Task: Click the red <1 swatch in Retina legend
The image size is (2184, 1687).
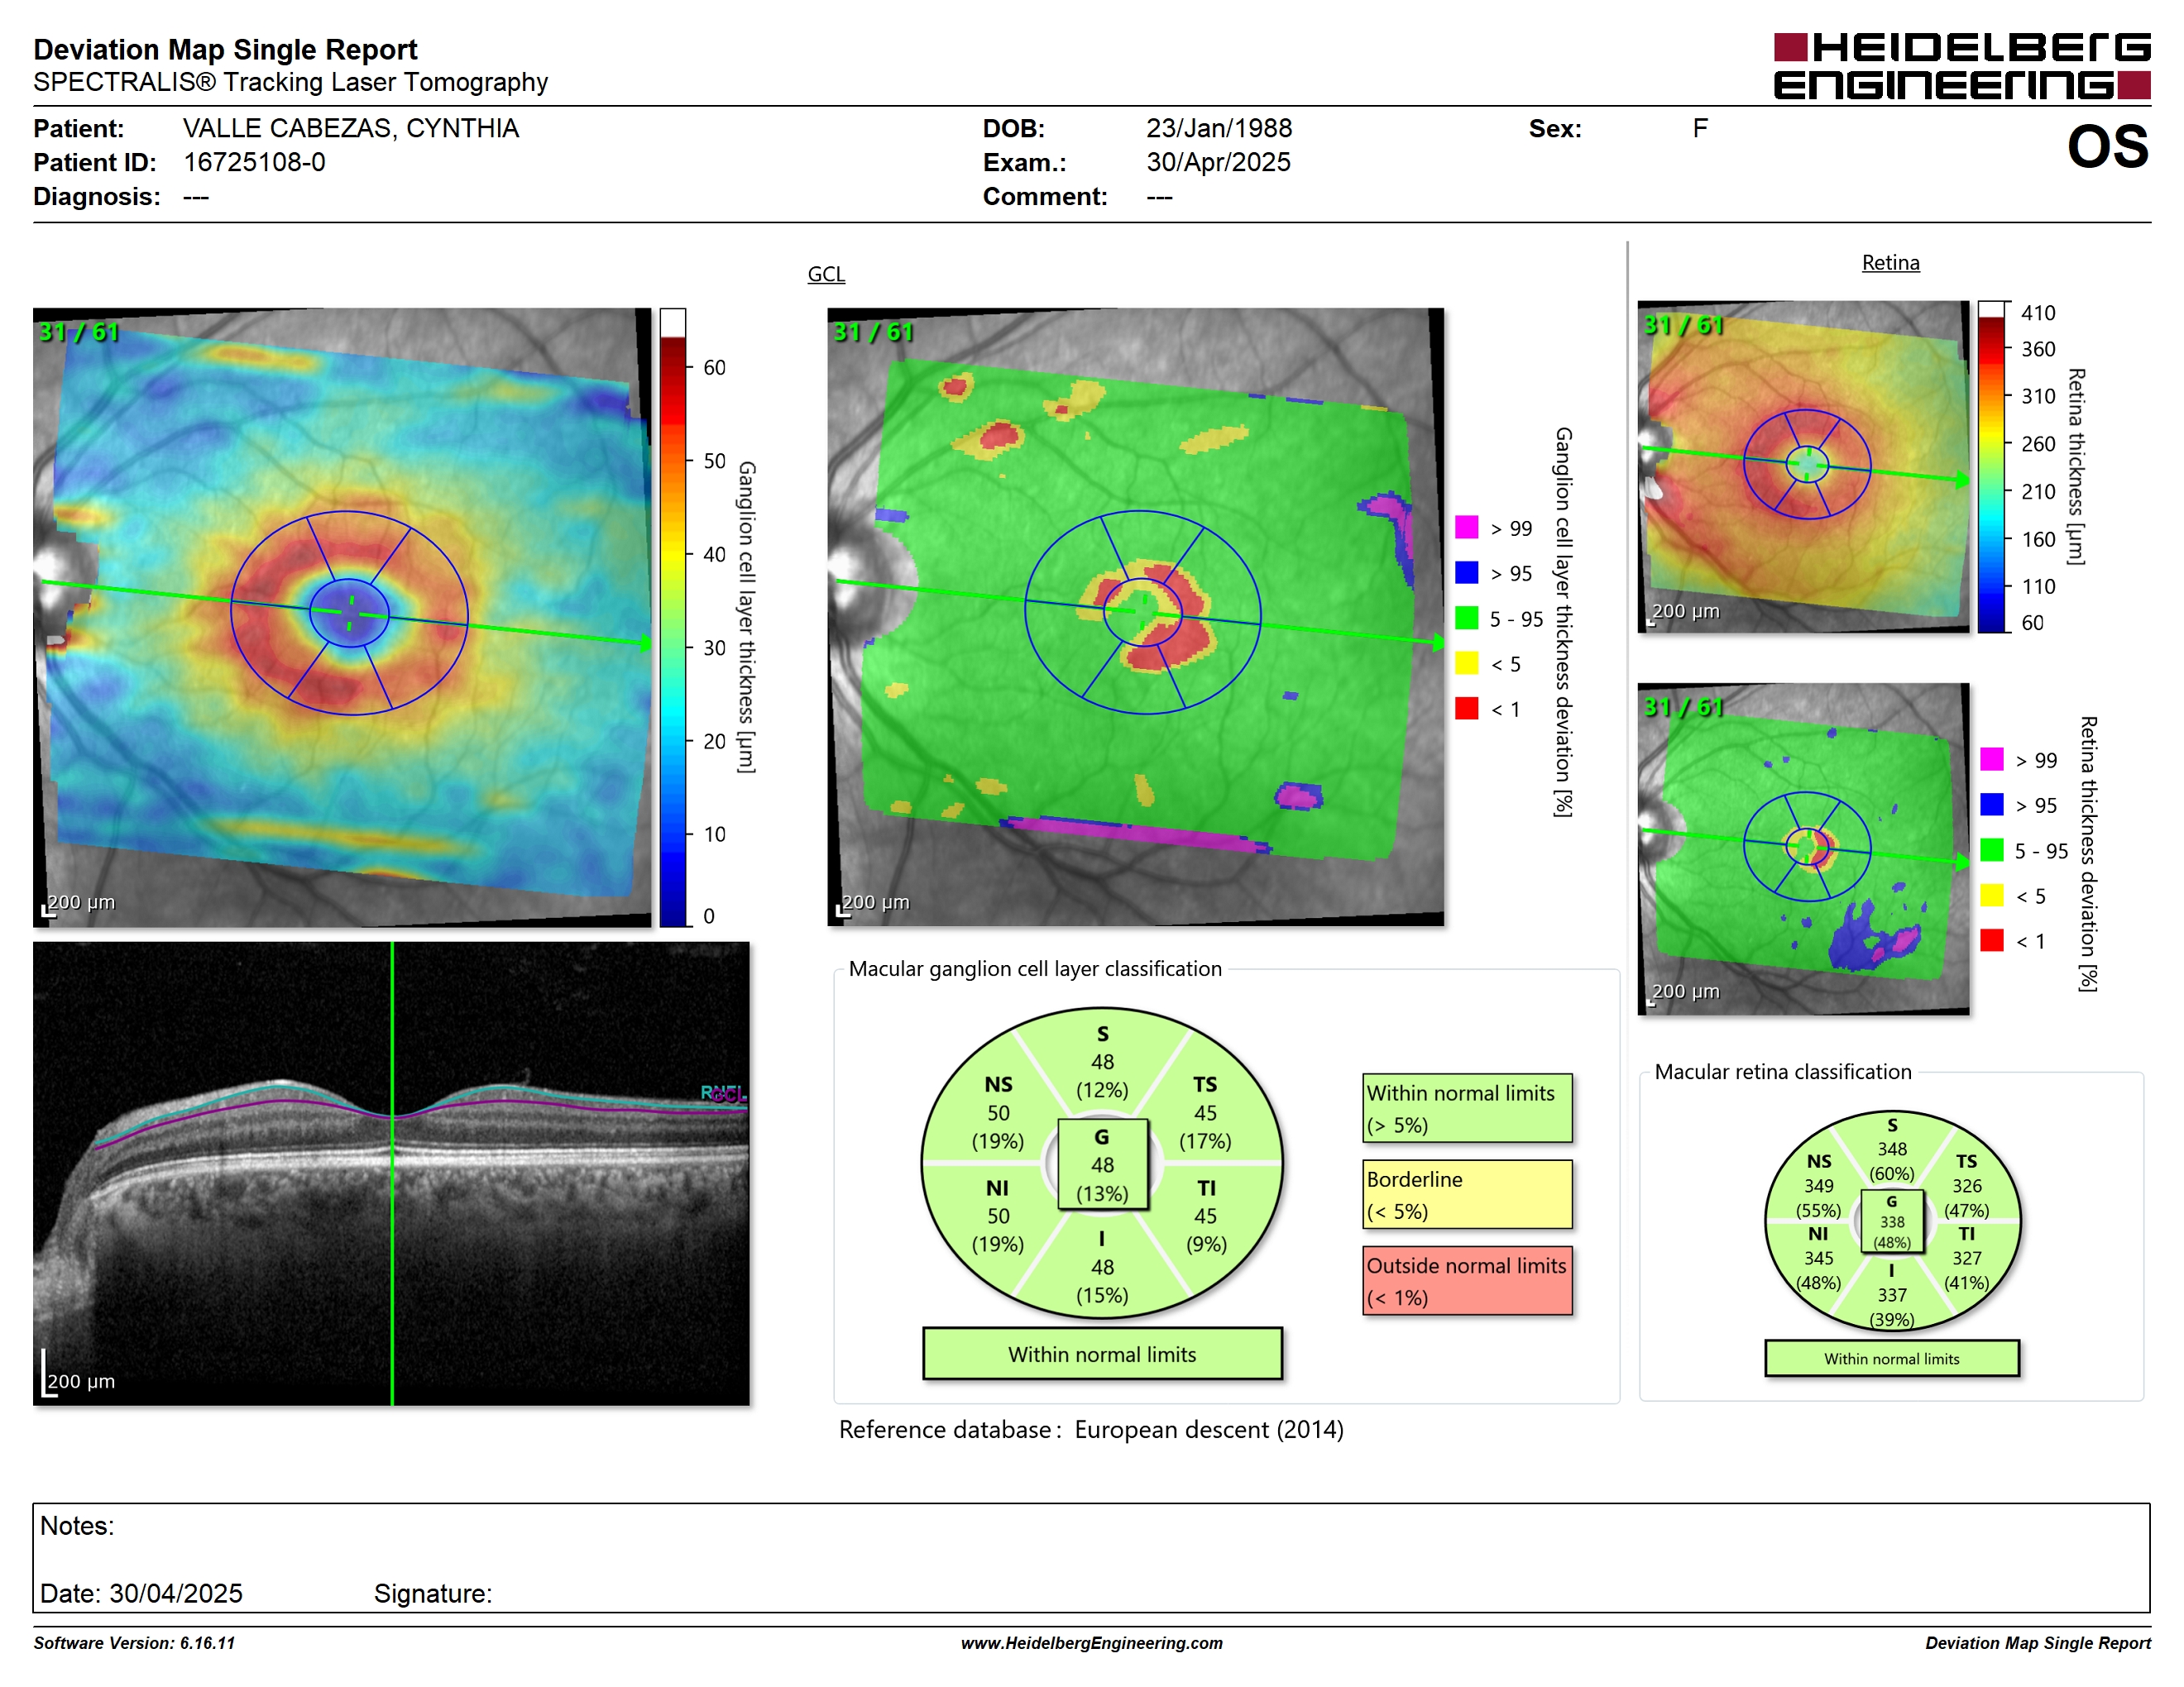Action: (x=1991, y=939)
